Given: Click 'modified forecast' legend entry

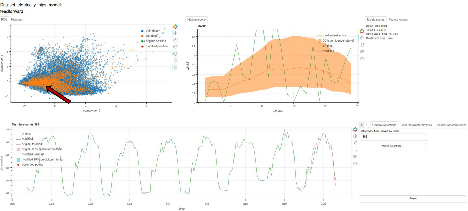Looking at the screenshot, I should [30, 154].
